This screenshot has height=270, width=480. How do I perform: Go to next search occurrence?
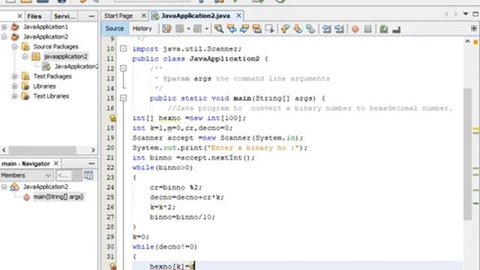coord(244,28)
